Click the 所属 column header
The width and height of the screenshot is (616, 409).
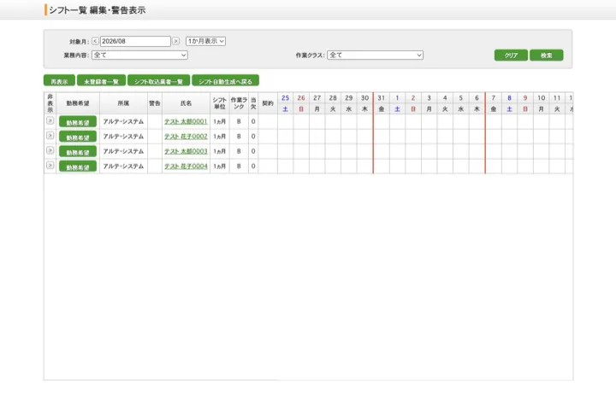coord(123,103)
